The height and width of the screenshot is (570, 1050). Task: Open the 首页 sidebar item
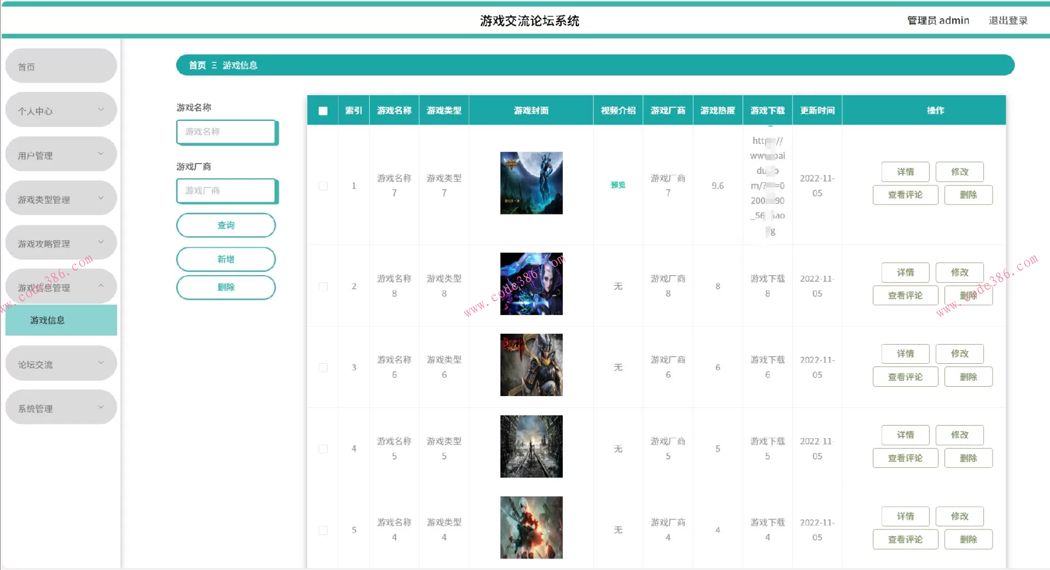(61, 66)
